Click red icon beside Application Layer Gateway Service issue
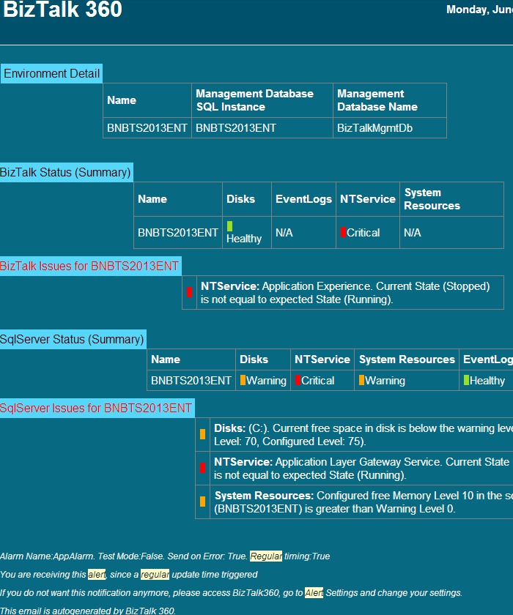Screen dimensions: 513x615 pyautogui.click(x=202, y=468)
